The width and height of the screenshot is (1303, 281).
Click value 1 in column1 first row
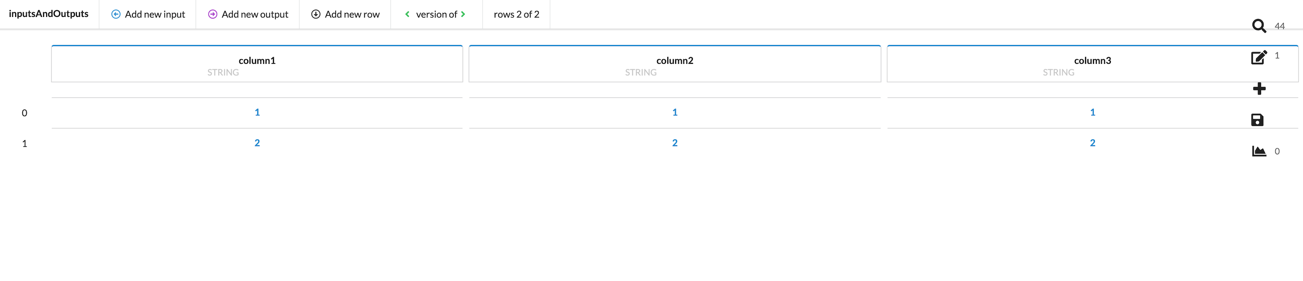[x=257, y=112]
